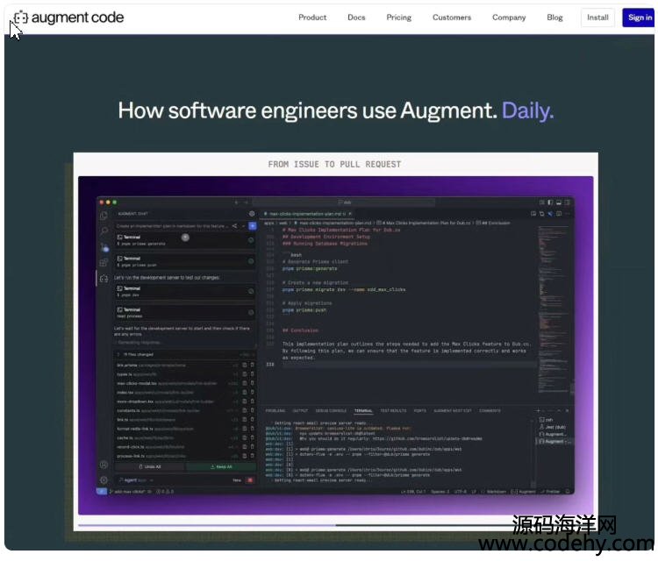Click the red stop button beside New
Viewport: 658px width, 561px height.
pyautogui.click(x=250, y=480)
